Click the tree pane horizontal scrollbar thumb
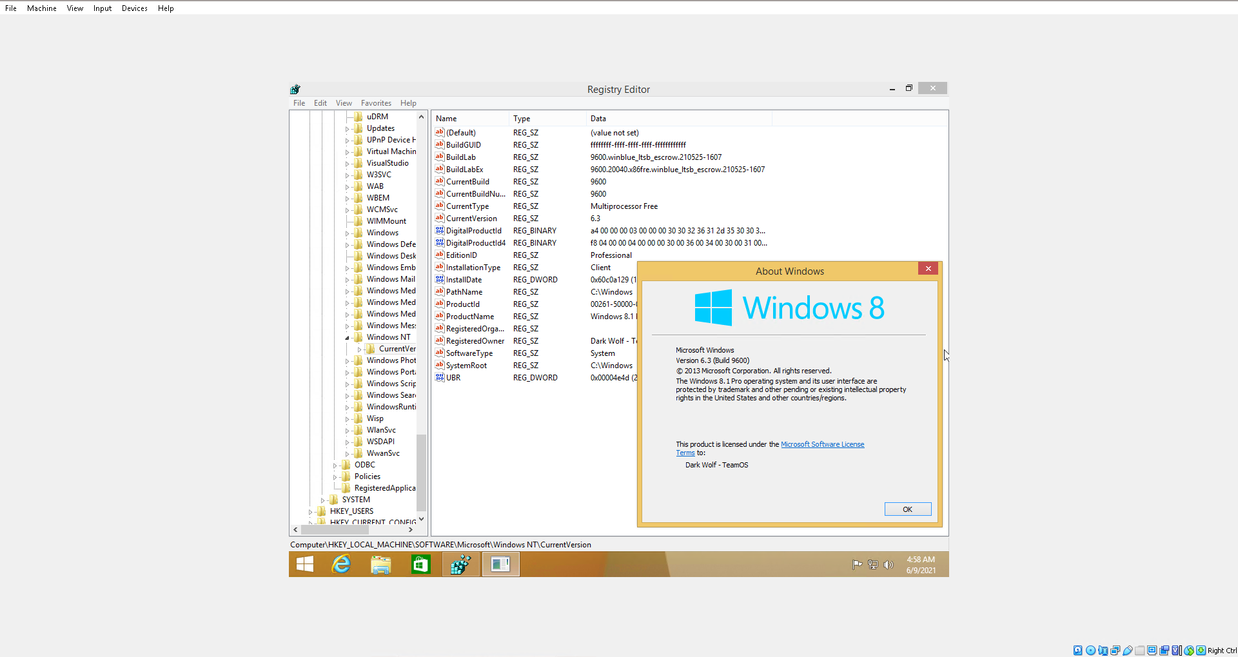This screenshot has height=657, width=1238. pos(335,529)
